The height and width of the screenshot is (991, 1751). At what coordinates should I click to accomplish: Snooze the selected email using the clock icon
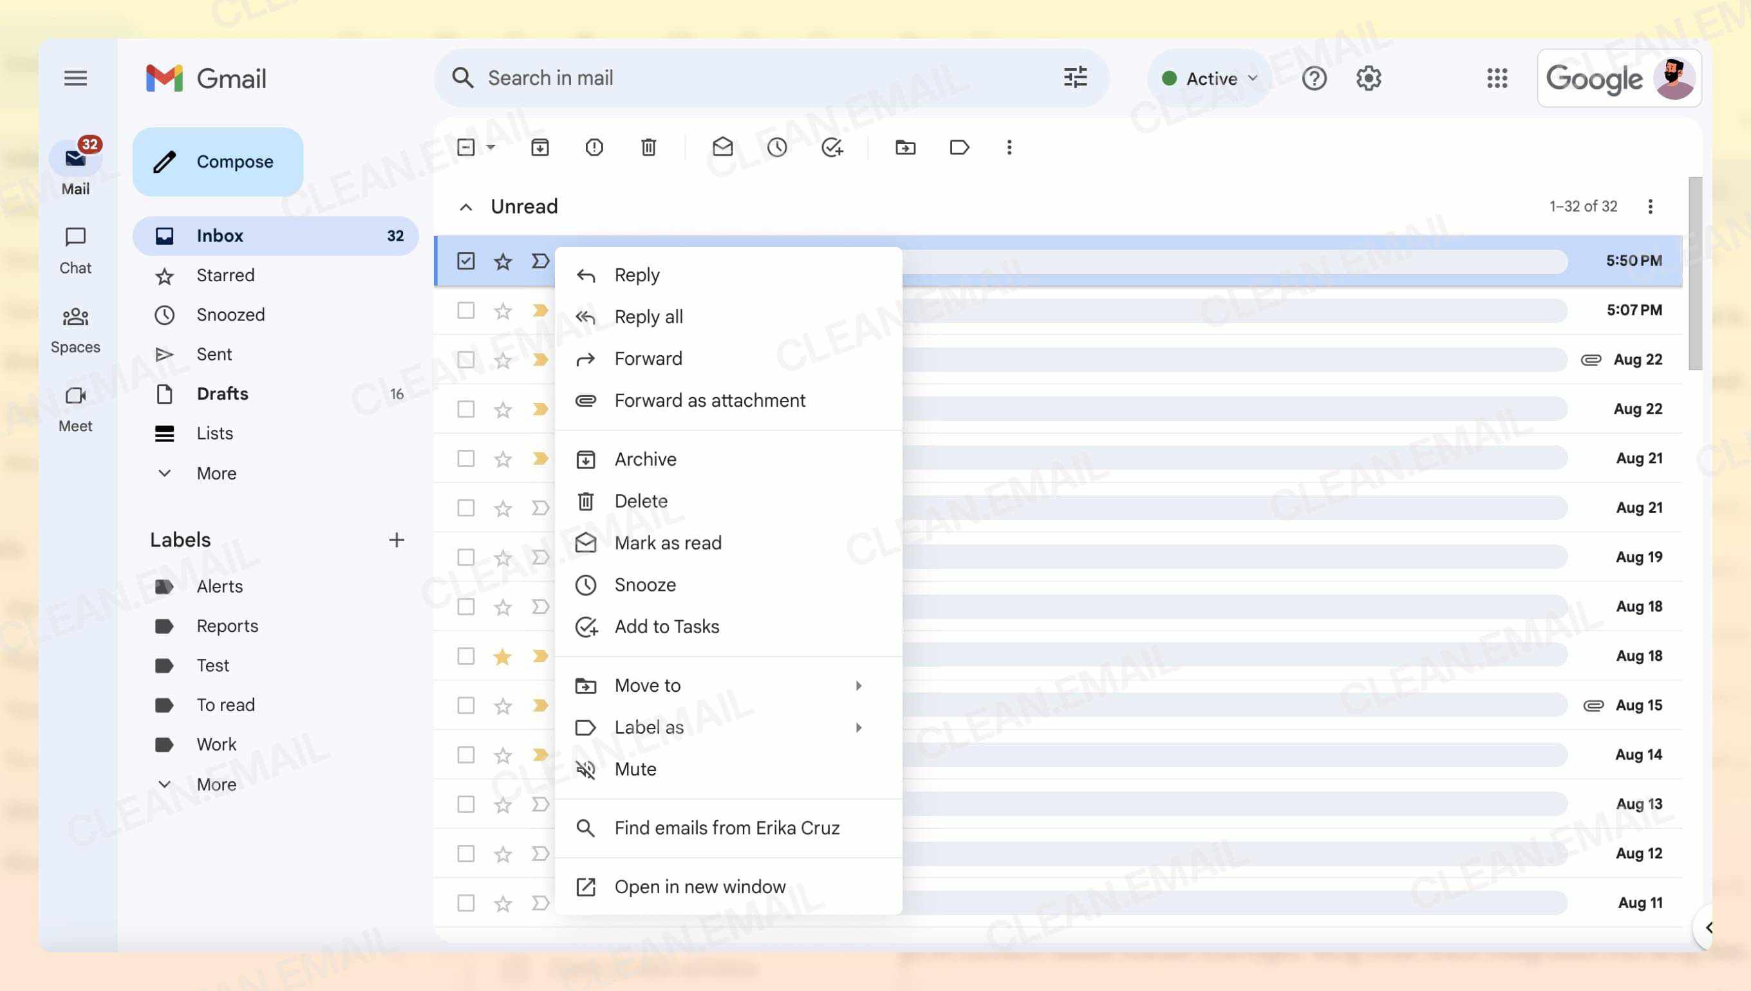pos(777,147)
